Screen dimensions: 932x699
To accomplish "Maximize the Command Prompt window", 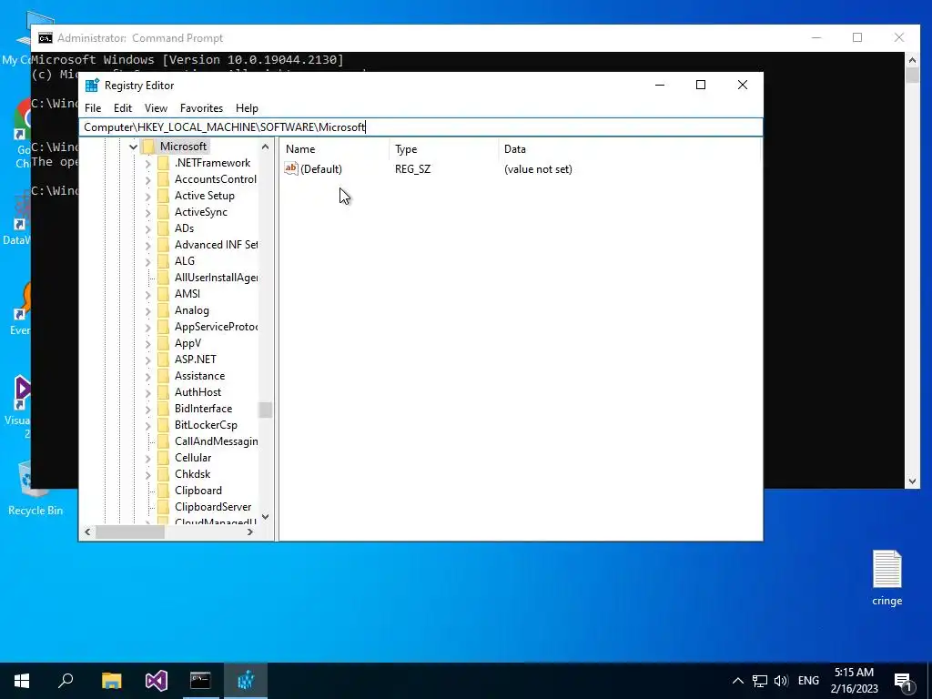I will (x=857, y=37).
